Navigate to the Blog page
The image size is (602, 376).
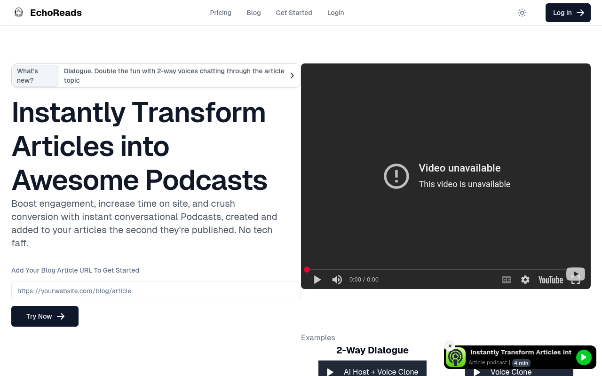(253, 13)
